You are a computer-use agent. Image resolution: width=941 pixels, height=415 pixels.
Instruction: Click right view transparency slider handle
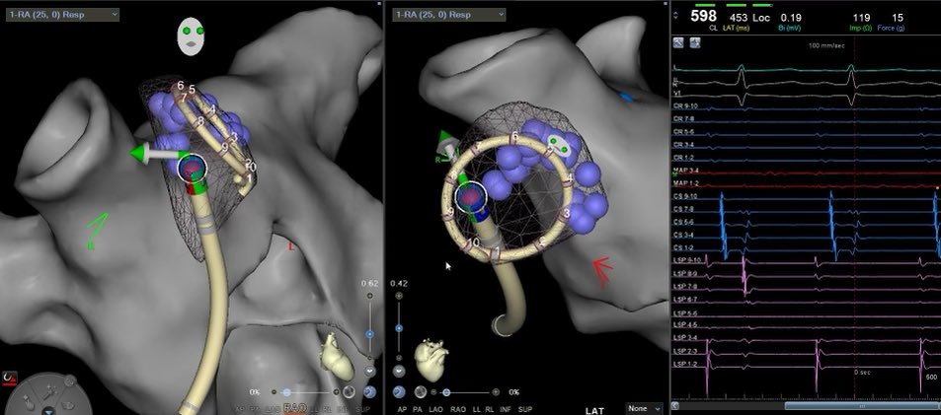[446, 392]
